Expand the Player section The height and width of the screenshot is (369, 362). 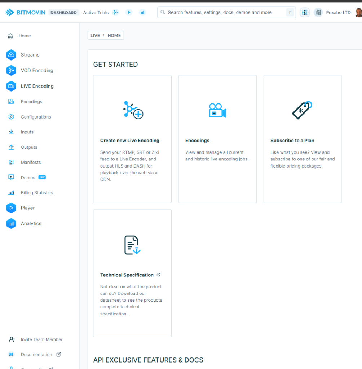click(x=28, y=208)
